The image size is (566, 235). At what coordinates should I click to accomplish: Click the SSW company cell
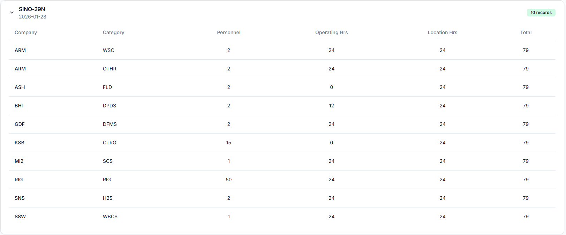tap(20, 217)
